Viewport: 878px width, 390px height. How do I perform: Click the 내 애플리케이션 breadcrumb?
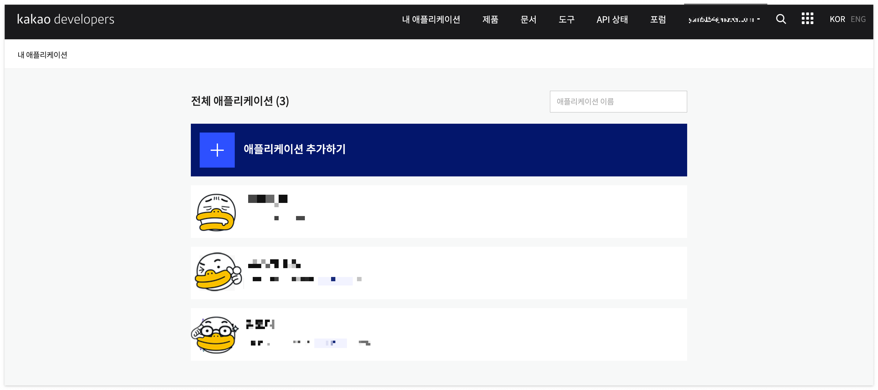click(42, 55)
